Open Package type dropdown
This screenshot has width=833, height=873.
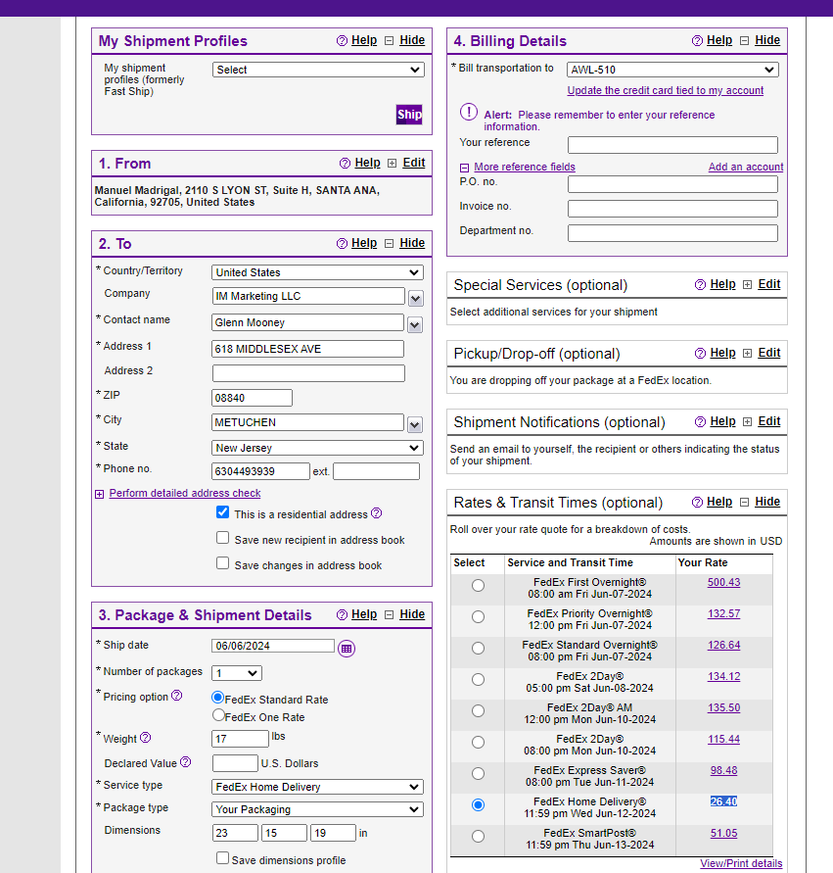point(317,809)
